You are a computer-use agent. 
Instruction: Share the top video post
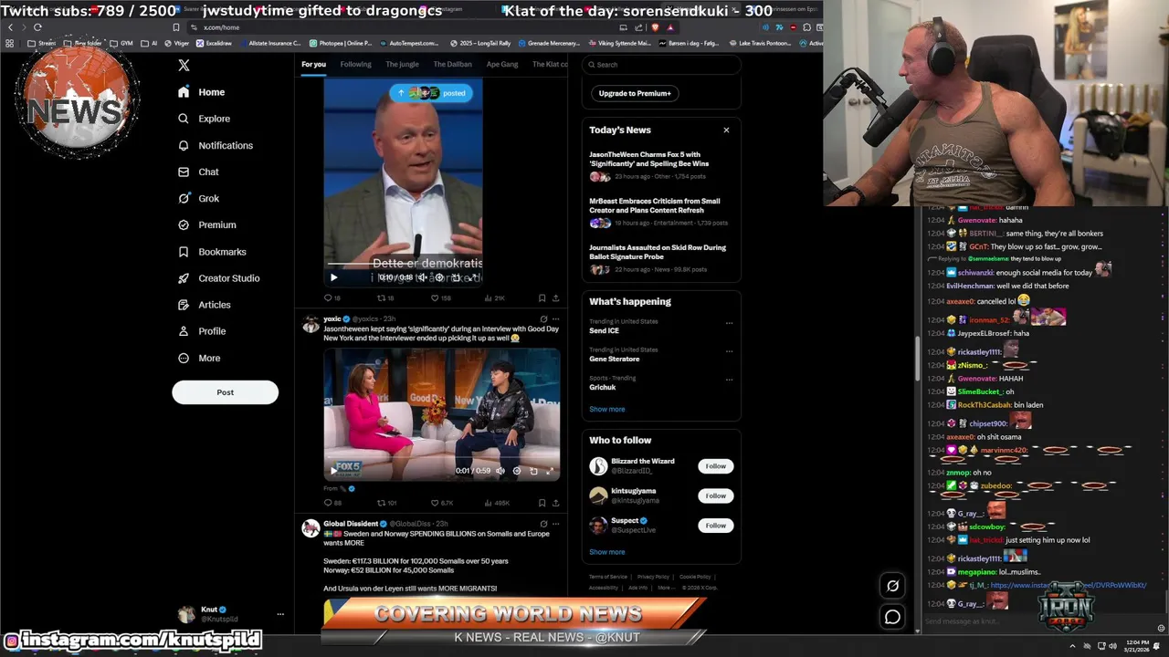(x=555, y=298)
